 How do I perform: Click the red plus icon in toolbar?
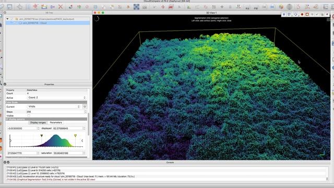(163, 7)
